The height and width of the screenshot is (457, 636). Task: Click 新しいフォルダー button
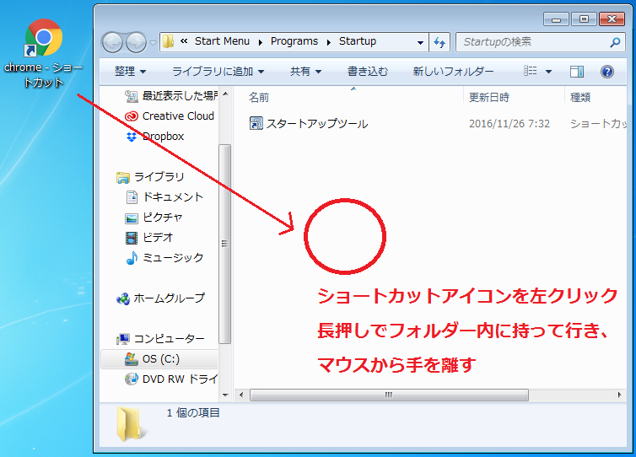click(x=453, y=72)
